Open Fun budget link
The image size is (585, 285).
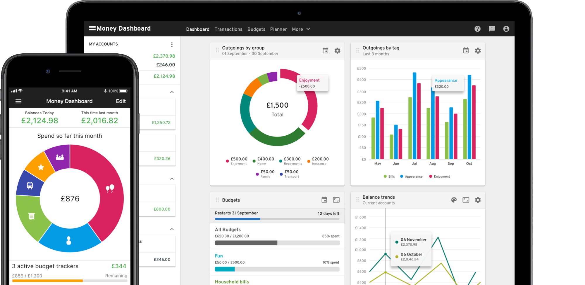tap(219, 256)
